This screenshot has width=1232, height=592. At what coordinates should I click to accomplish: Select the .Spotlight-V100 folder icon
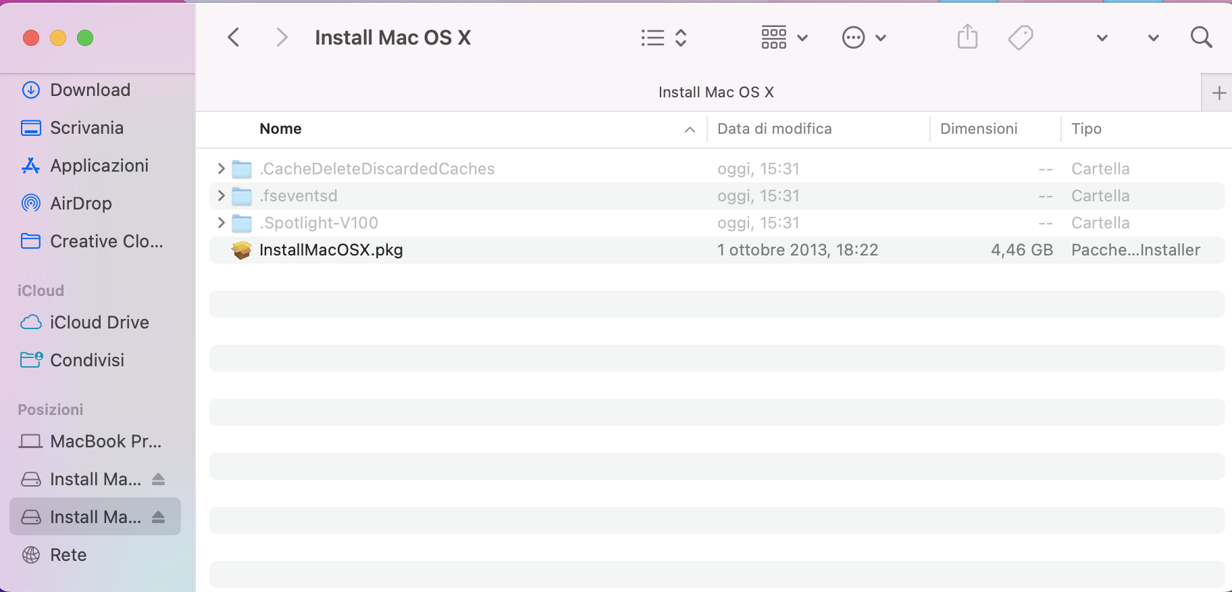pos(242,223)
